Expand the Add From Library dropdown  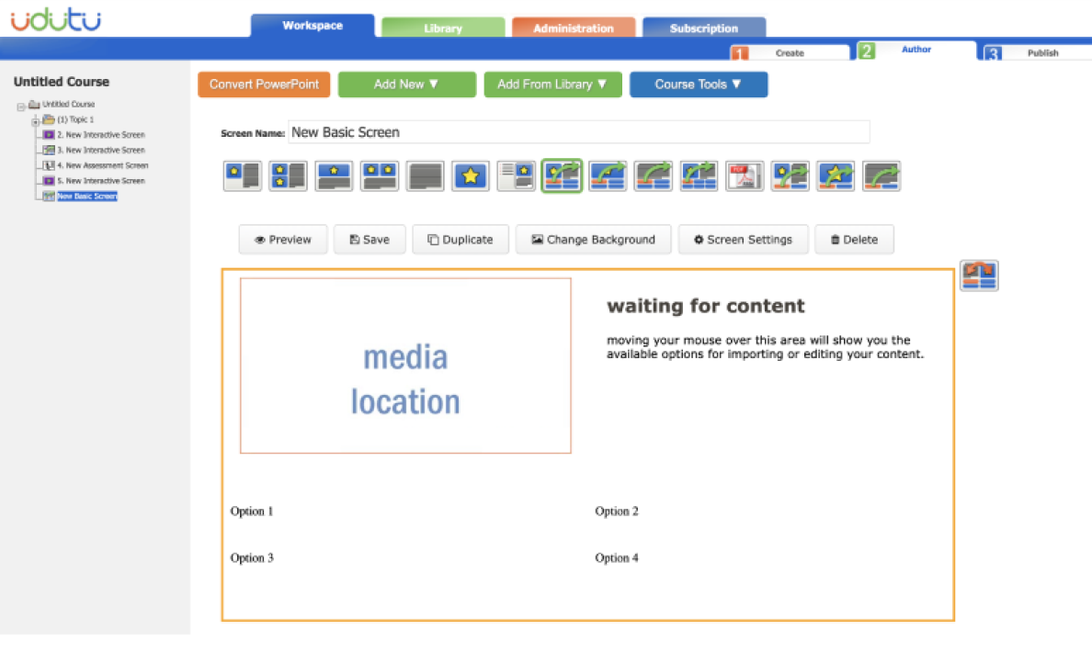pos(552,84)
